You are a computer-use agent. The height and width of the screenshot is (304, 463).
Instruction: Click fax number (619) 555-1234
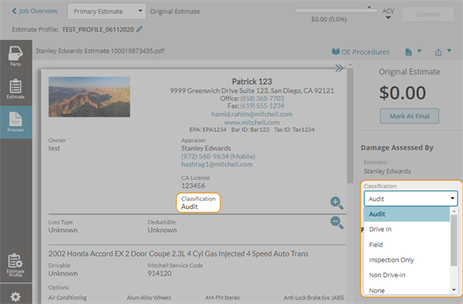262,106
